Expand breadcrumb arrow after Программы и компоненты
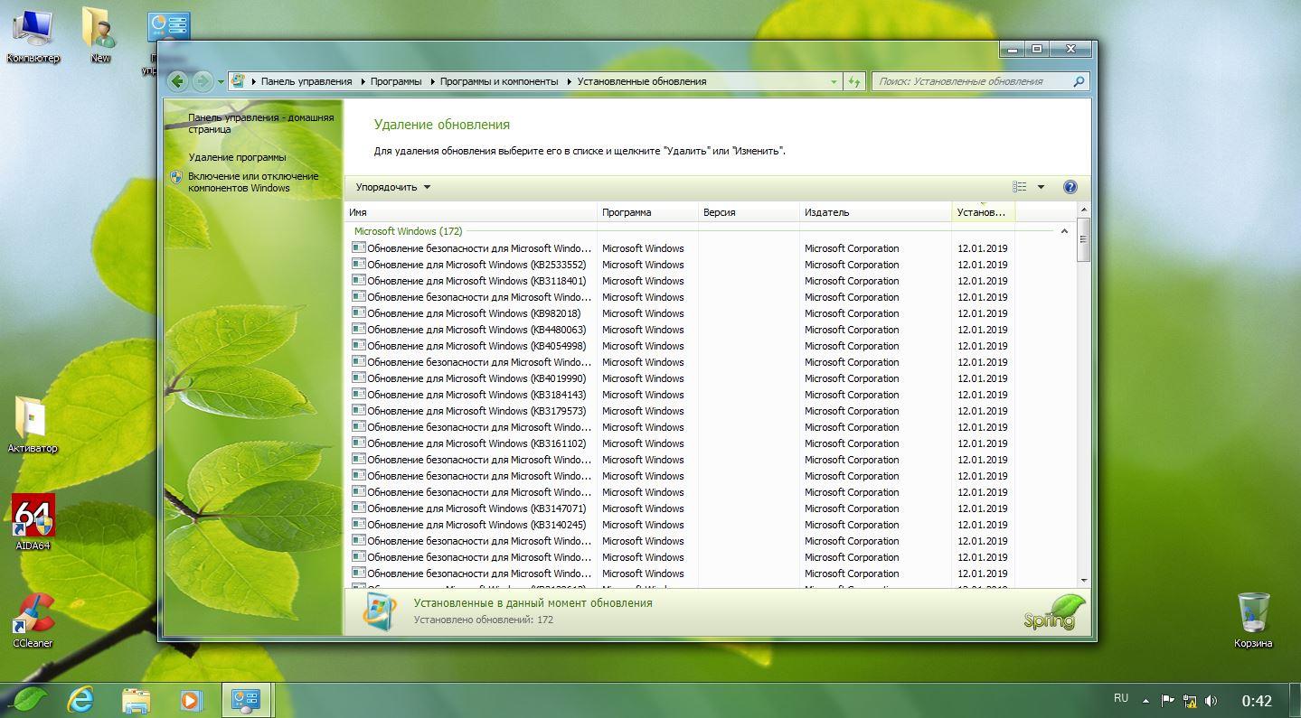1301x718 pixels. [569, 81]
